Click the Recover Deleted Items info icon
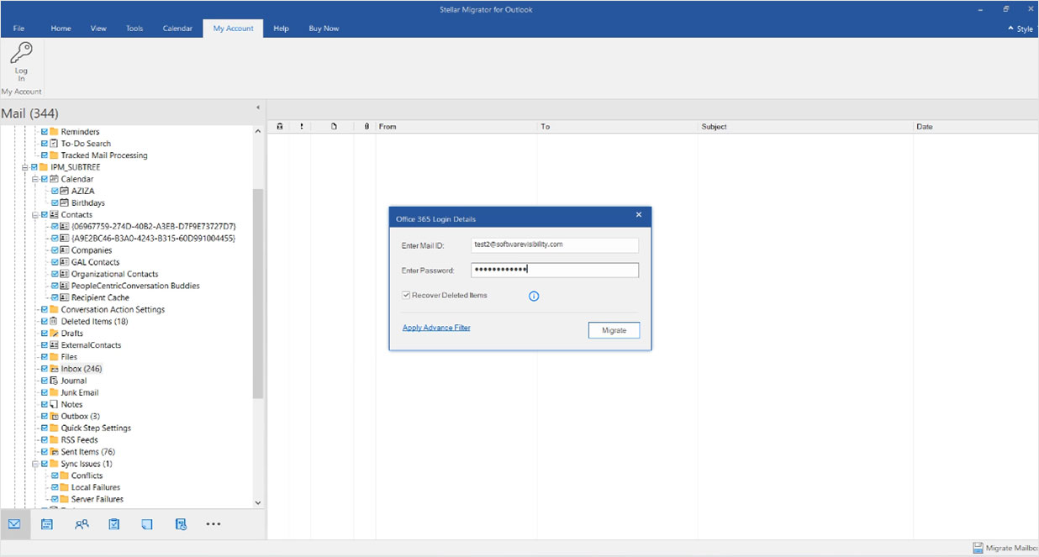1039x557 pixels. 534,296
